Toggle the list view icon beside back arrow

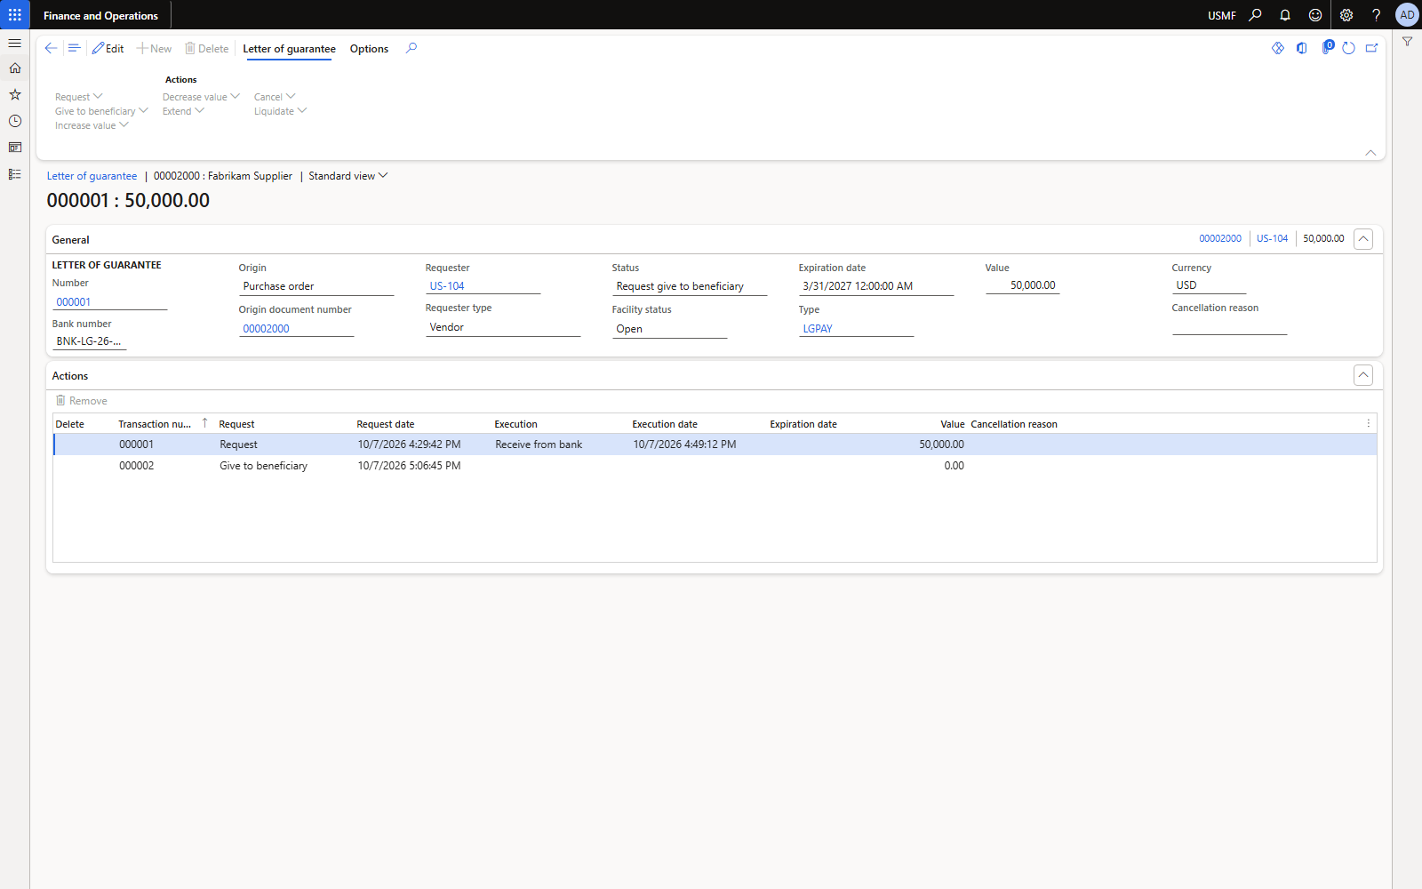click(74, 49)
